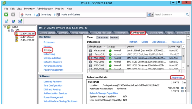The height and width of the screenshot is (109, 192).
Task: Sort by Identification column header
Action: tap(97, 47)
